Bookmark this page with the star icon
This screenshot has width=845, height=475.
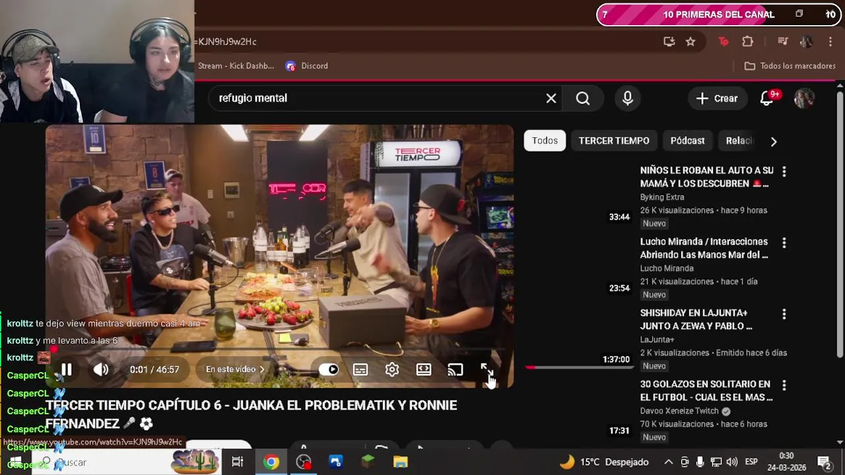(691, 42)
